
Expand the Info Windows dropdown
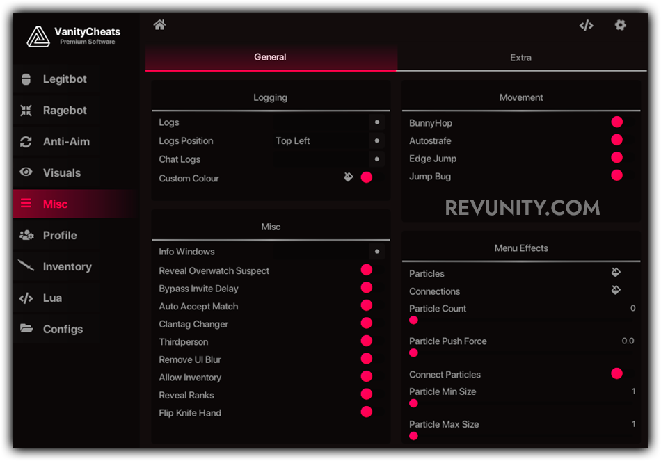tap(376, 251)
